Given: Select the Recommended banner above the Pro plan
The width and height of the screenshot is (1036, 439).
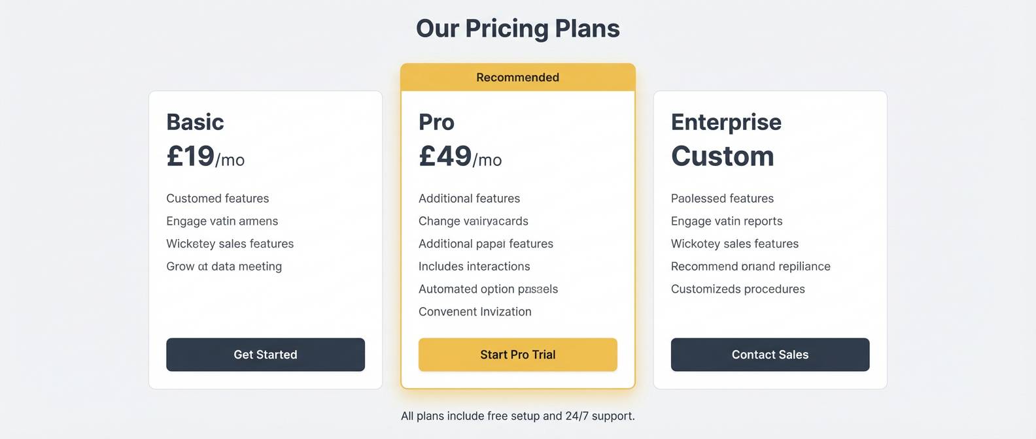Looking at the screenshot, I should (517, 77).
